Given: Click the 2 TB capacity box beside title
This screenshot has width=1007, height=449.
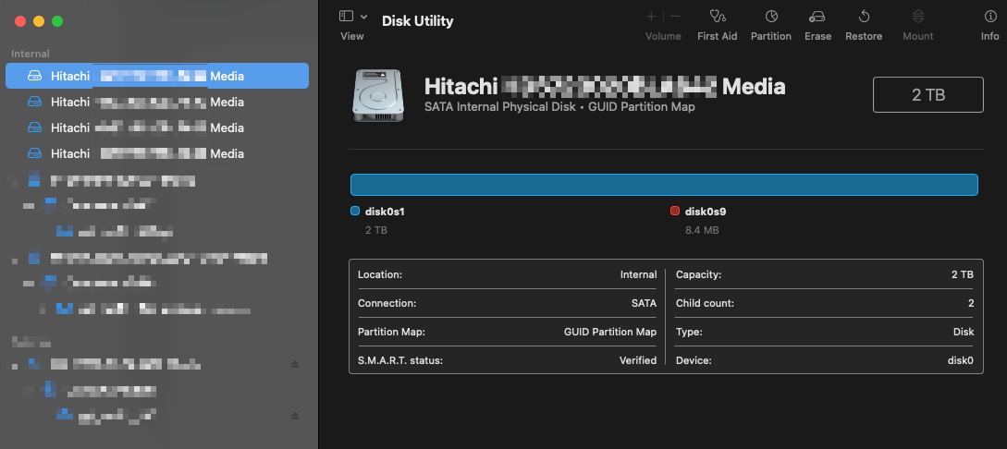Looking at the screenshot, I should click(x=928, y=95).
